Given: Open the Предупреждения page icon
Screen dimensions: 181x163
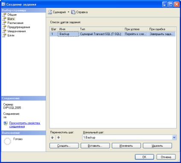Looking at the screenshot, I should pyautogui.click(x=4, y=27).
